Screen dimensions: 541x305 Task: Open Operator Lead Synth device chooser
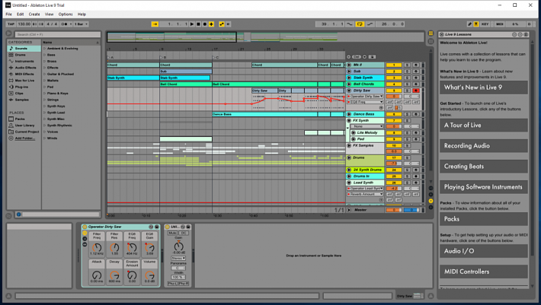click(x=366, y=189)
